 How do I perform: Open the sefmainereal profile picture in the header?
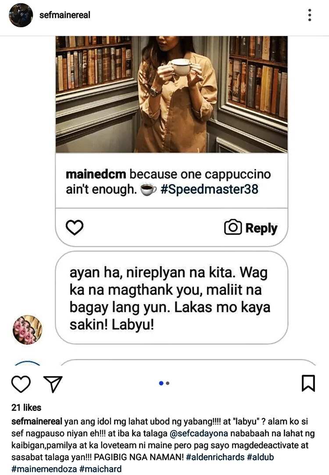tap(21, 15)
